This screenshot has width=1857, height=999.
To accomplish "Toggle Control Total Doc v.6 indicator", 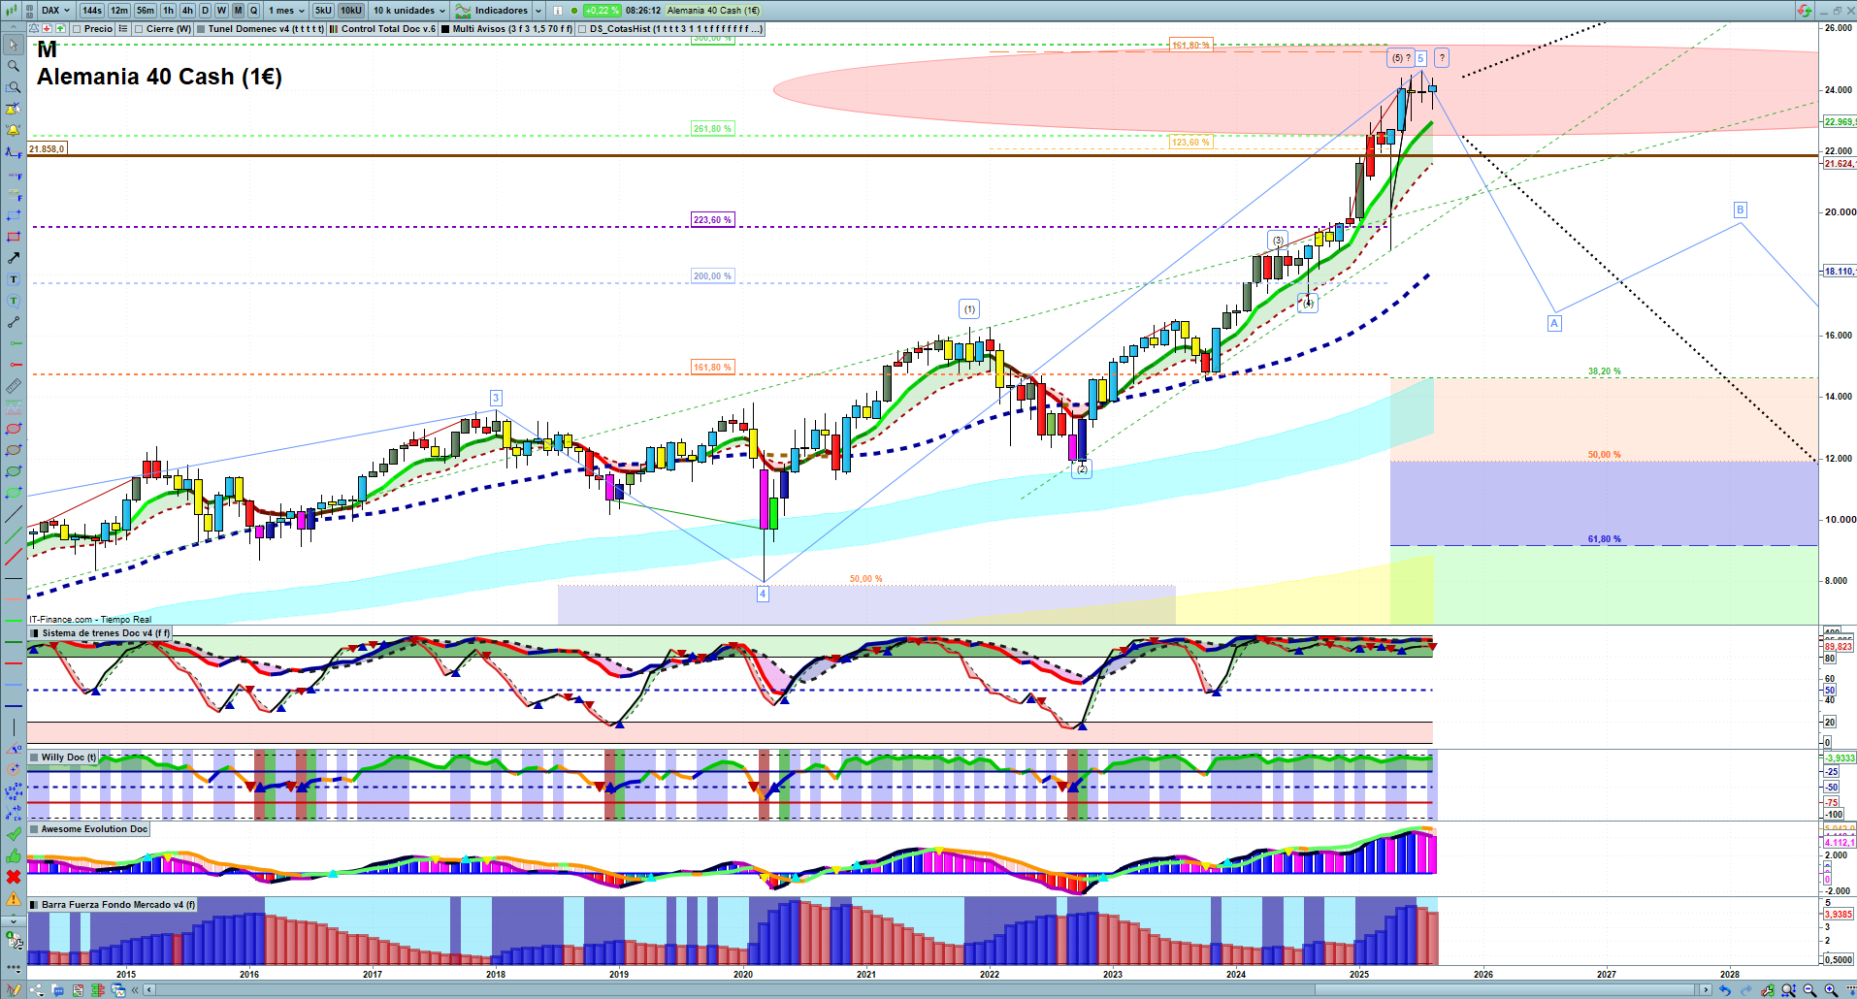I will pos(334,29).
